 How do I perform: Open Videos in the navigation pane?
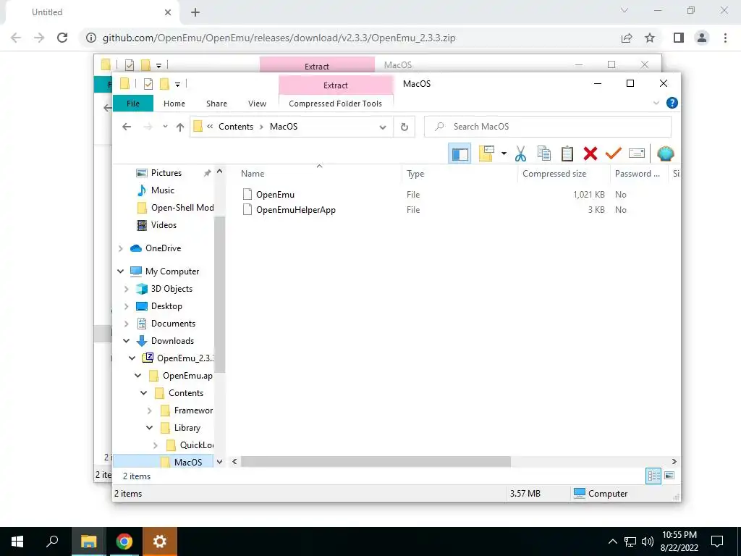pyautogui.click(x=164, y=225)
